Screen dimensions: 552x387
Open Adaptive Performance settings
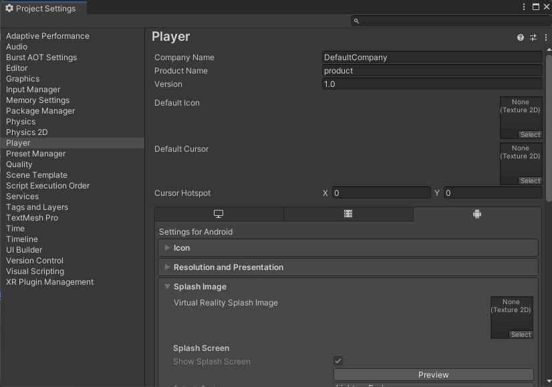click(x=72, y=36)
